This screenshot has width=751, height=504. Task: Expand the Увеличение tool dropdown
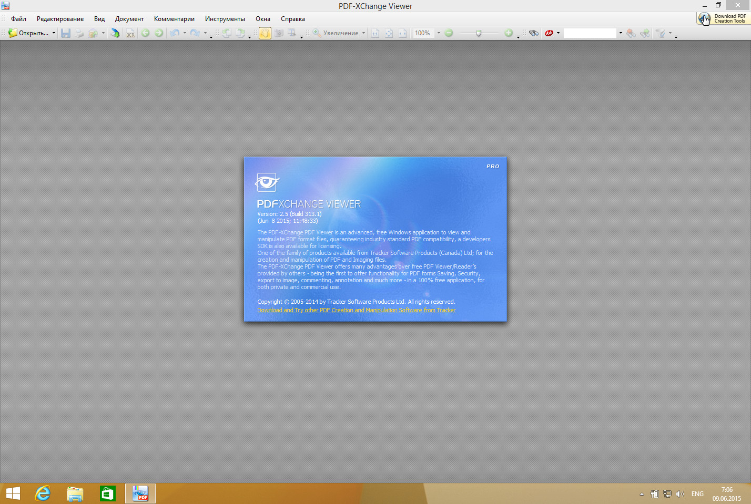363,33
